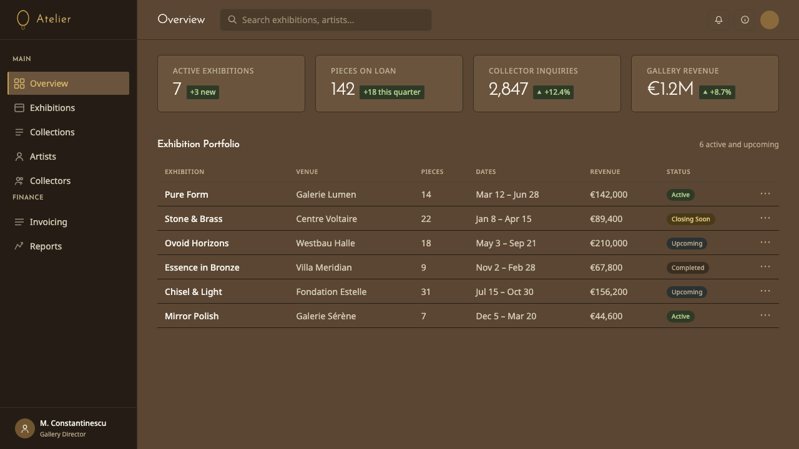Click the Closing Soon status badge
This screenshot has height=449, width=799.
coord(690,219)
